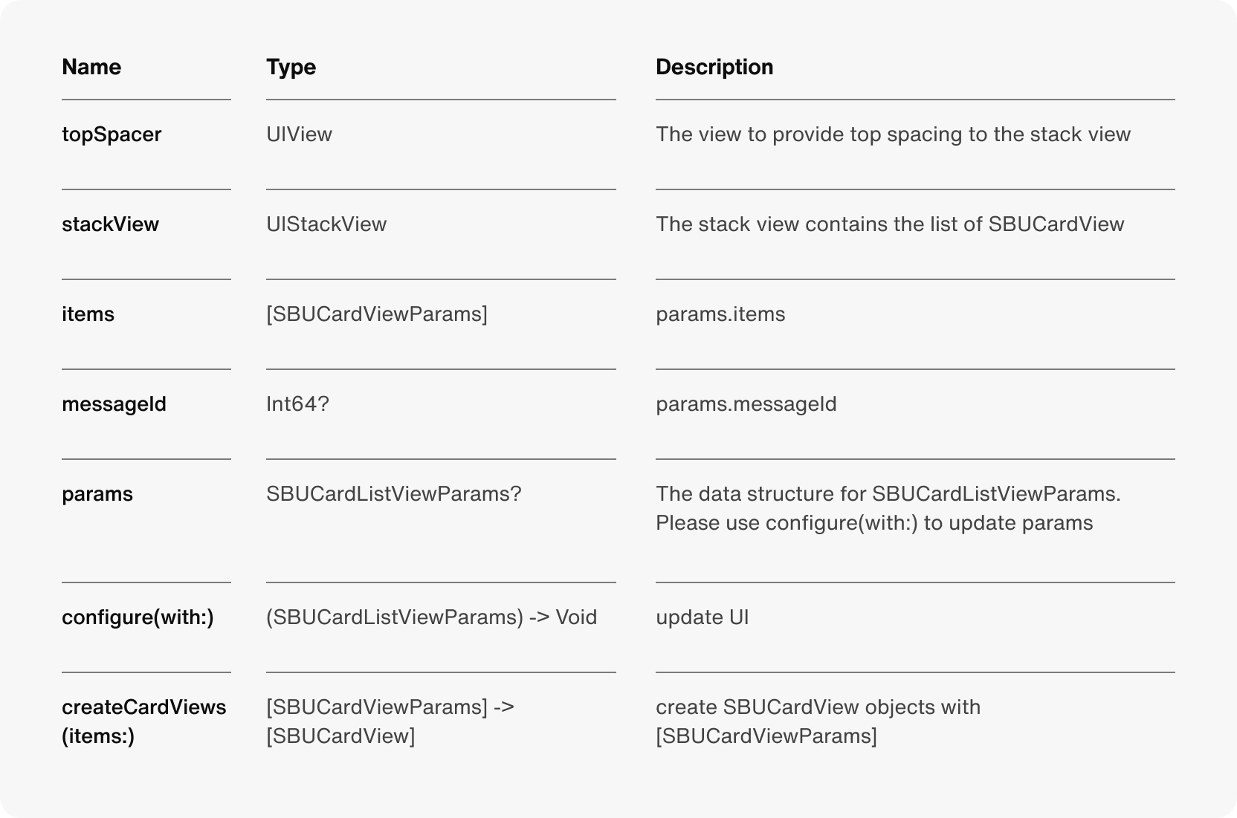The width and height of the screenshot is (1237, 818).
Task: Select the params property name
Action: click(97, 494)
